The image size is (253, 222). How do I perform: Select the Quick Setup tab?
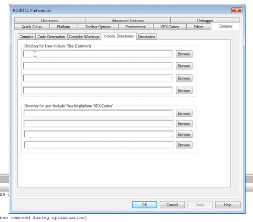tap(32, 27)
